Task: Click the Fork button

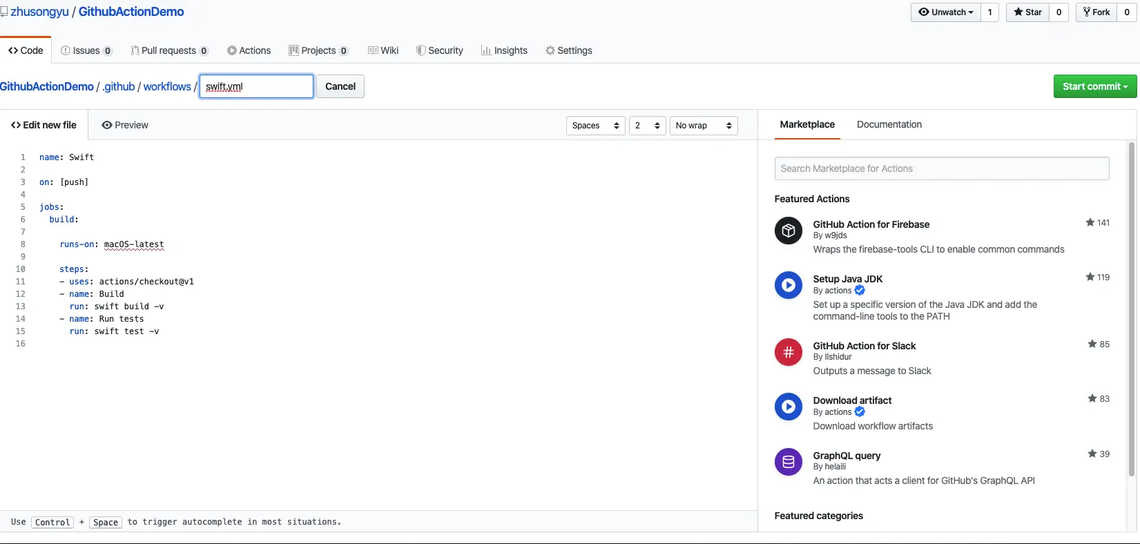Action: coord(1096,12)
